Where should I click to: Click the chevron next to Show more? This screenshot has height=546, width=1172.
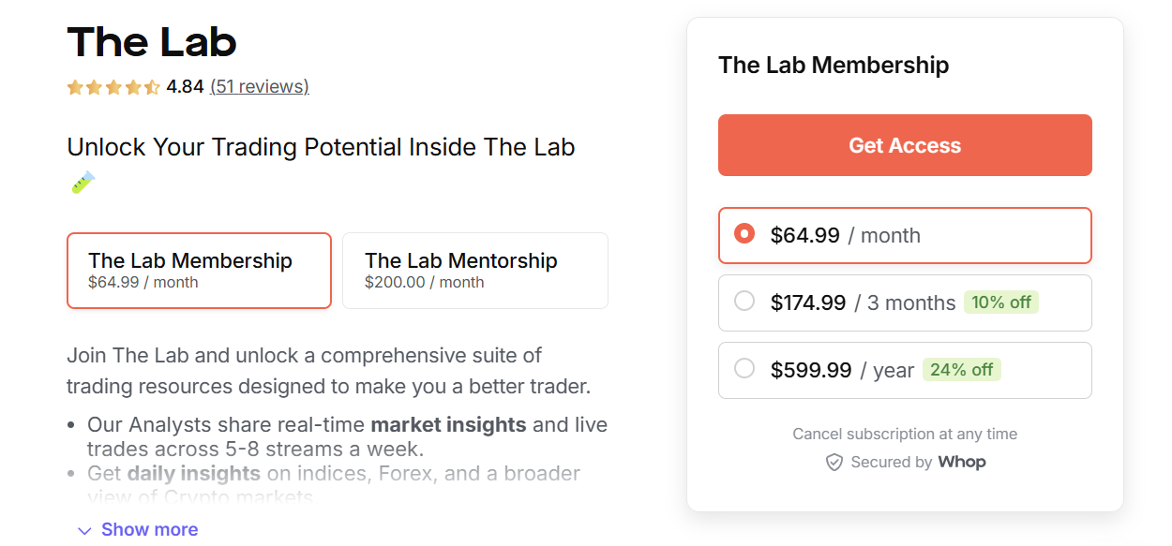pos(84,529)
